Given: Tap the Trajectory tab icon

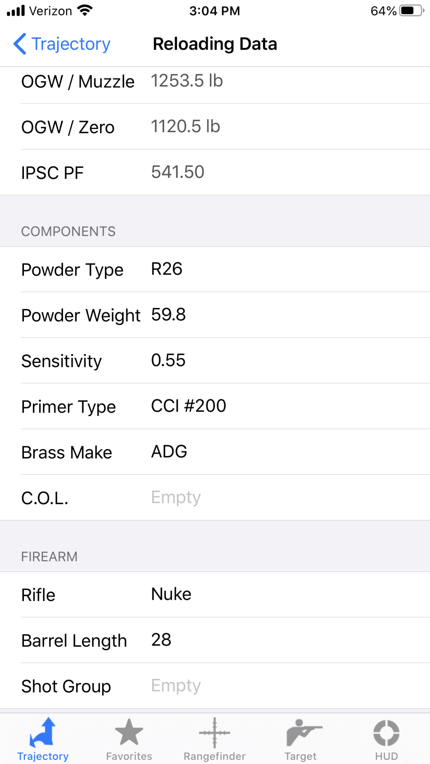Looking at the screenshot, I should tap(43, 733).
